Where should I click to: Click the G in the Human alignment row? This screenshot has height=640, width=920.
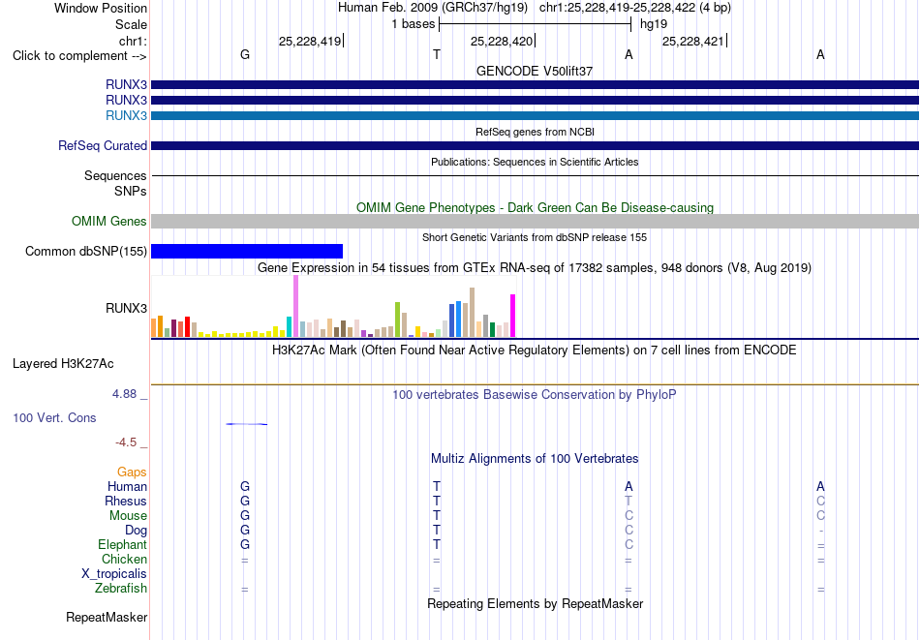[245, 486]
